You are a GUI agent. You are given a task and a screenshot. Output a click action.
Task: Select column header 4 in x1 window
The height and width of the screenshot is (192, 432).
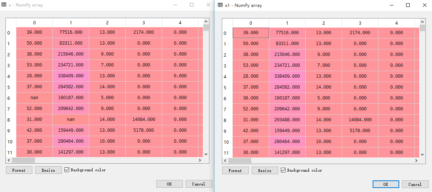(396, 23)
